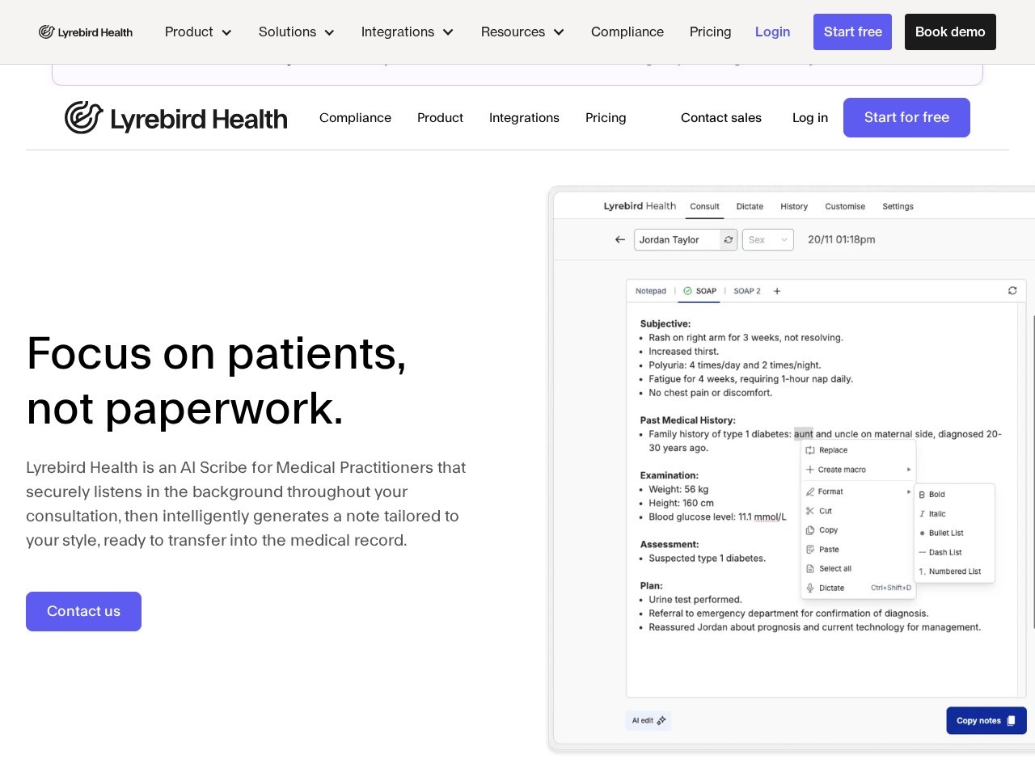The image size is (1035, 776).
Task: Expand the Format submenu arrow
Action: click(909, 491)
